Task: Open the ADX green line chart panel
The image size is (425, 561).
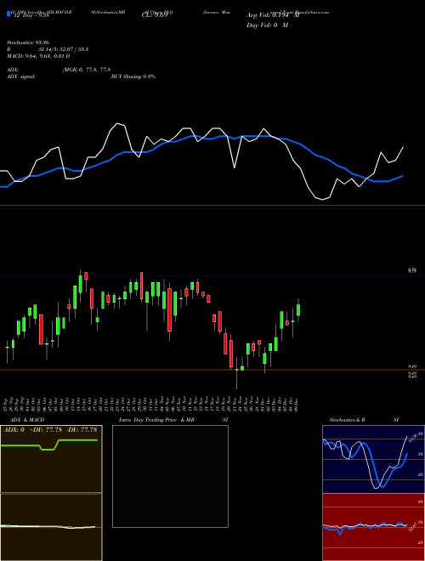Action: [x=51, y=459]
